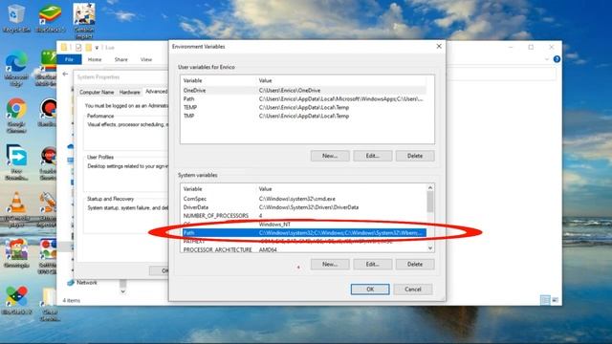Screen dimensions: 612x344
Task: Select ComSpec in system variables
Action: tap(304, 199)
